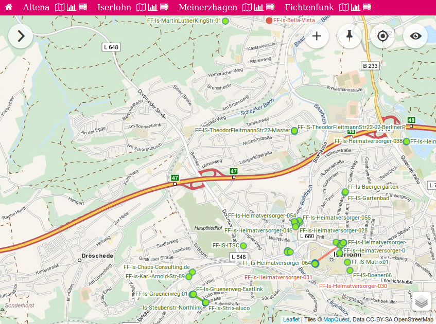Open Meinerzhagen node list icon
The width and height of the screenshot is (436, 324).
(x=270, y=7)
